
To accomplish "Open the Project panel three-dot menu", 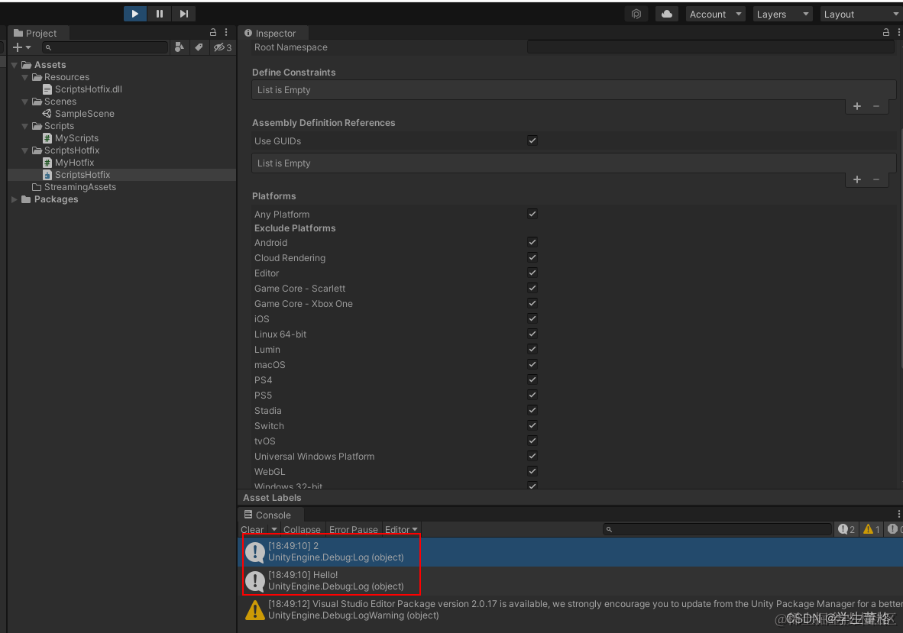I will pyautogui.click(x=226, y=33).
